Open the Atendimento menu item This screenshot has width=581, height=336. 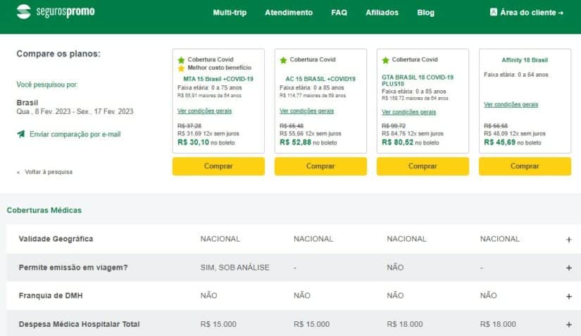point(289,13)
